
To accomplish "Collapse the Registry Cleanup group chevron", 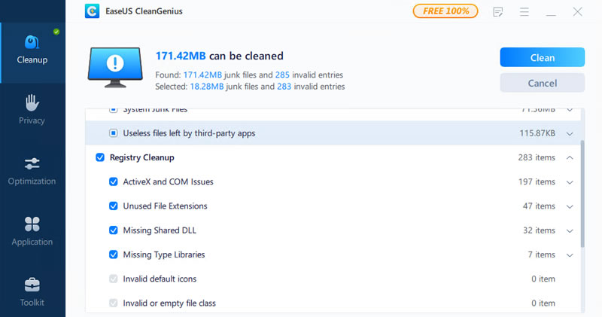I will tap(570, 157).
